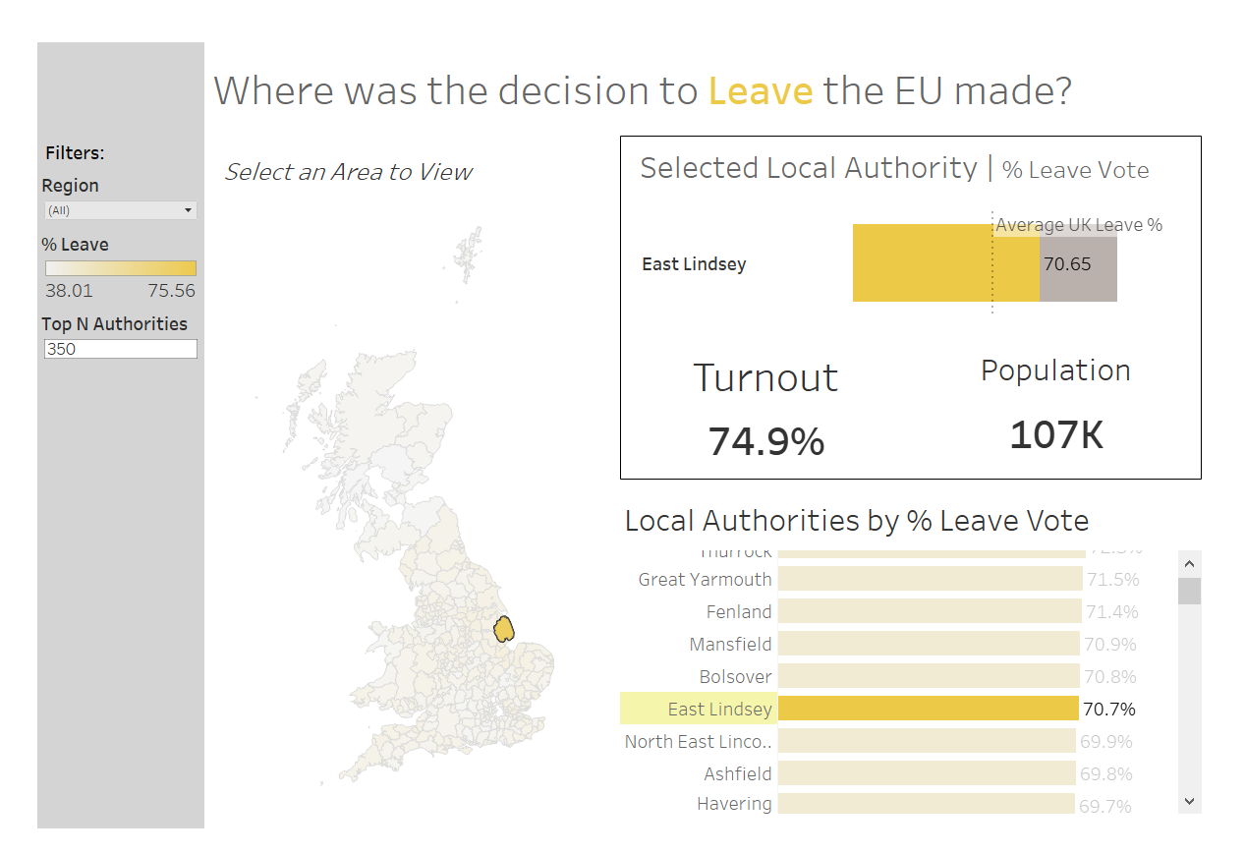Click the highlighted East Lindsey bar
The image size is (1245, 854).
[929, 709]
